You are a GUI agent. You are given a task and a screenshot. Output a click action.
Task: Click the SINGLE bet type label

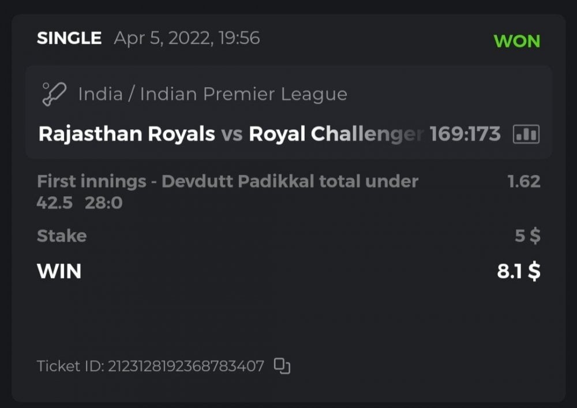point(69,39)
